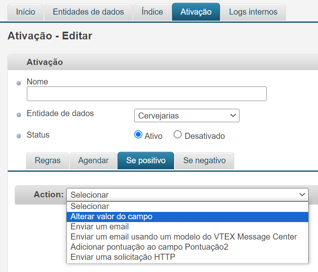Click the Nome text input field
318x272 pixels.
[146, 94]
